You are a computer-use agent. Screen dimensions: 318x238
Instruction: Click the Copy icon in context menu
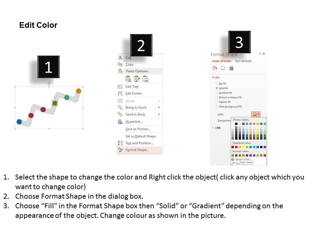[120, 64]
